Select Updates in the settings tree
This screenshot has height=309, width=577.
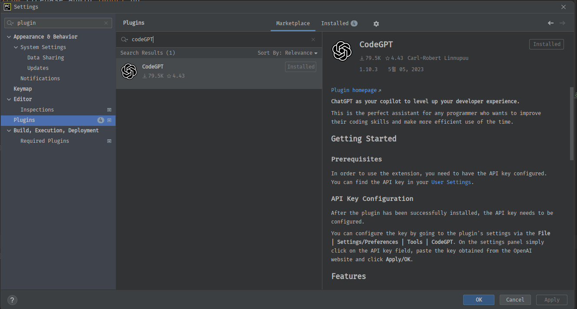coord(38,68)
